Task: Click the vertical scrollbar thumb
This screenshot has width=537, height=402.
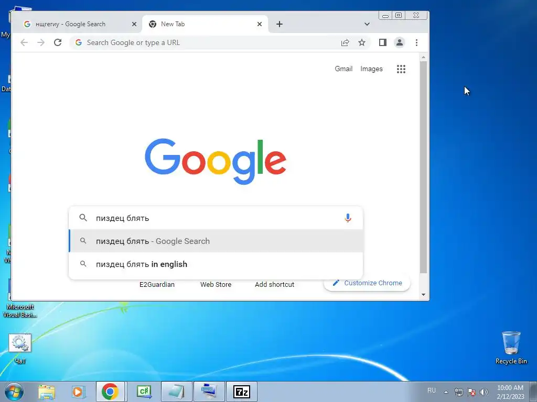Action: click(x=423, y=167)
